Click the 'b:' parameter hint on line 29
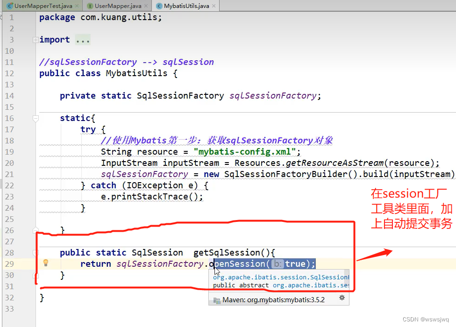The height and width of the screenshot is (327, 456). (278, 264)
